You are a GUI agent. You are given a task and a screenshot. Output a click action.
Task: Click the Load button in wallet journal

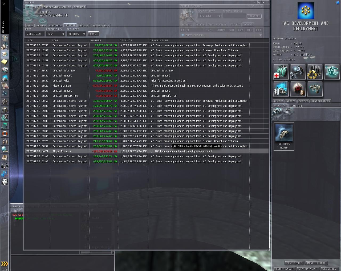pyautogui.click(x=93, y=34)
